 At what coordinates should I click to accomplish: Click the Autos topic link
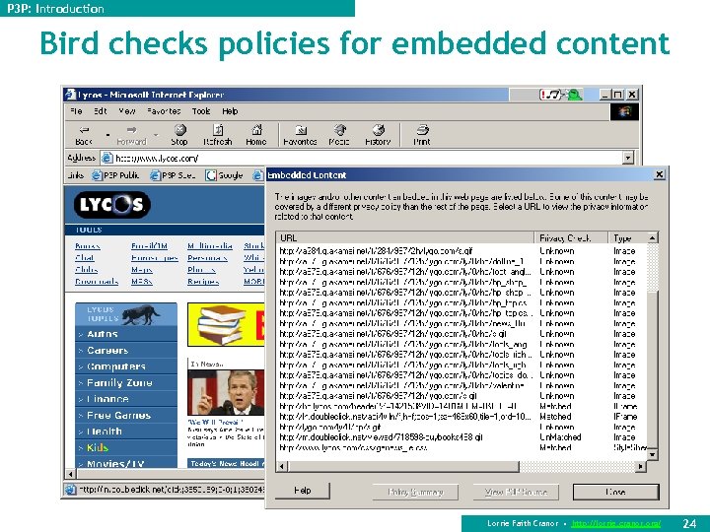point(103,334)
